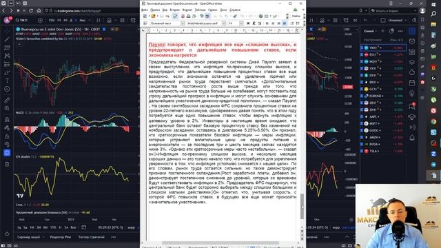Image resolution: width=441 pixels, height=248 pixels.
Task: Open the hotlists flame icon in right sidebar
Action: click(412, 72)
